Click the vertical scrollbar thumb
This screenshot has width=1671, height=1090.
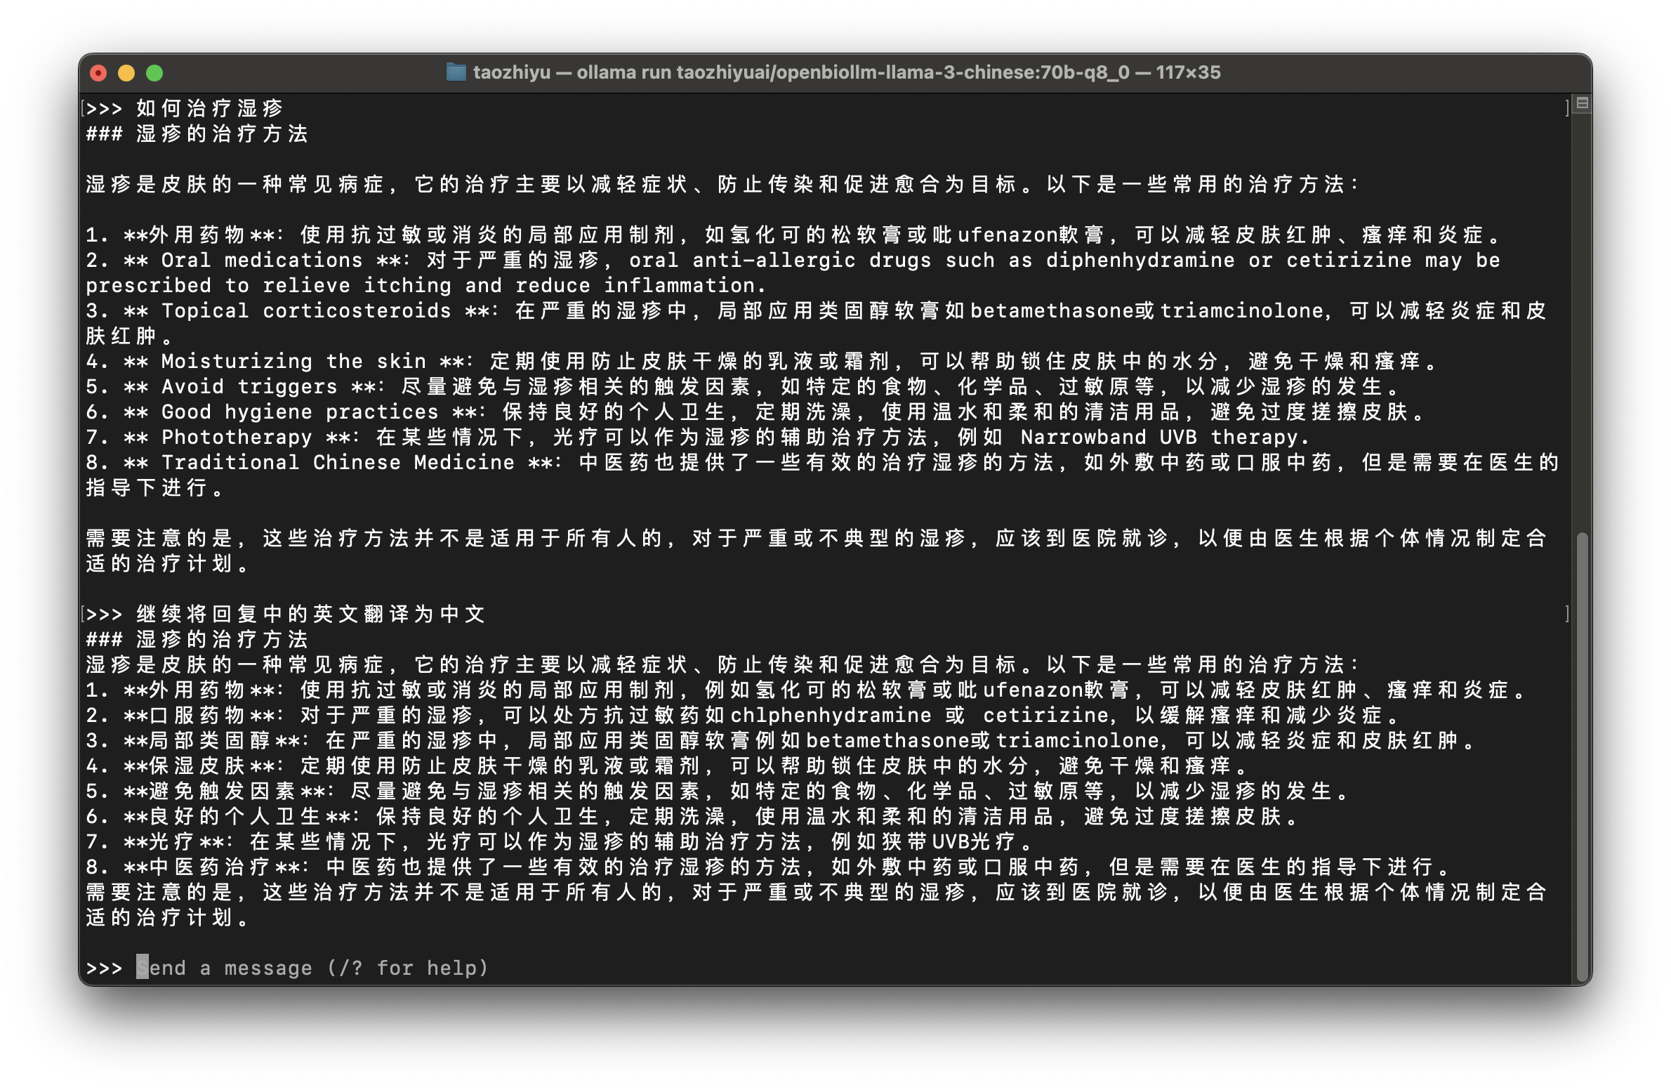coord(1582,755)
